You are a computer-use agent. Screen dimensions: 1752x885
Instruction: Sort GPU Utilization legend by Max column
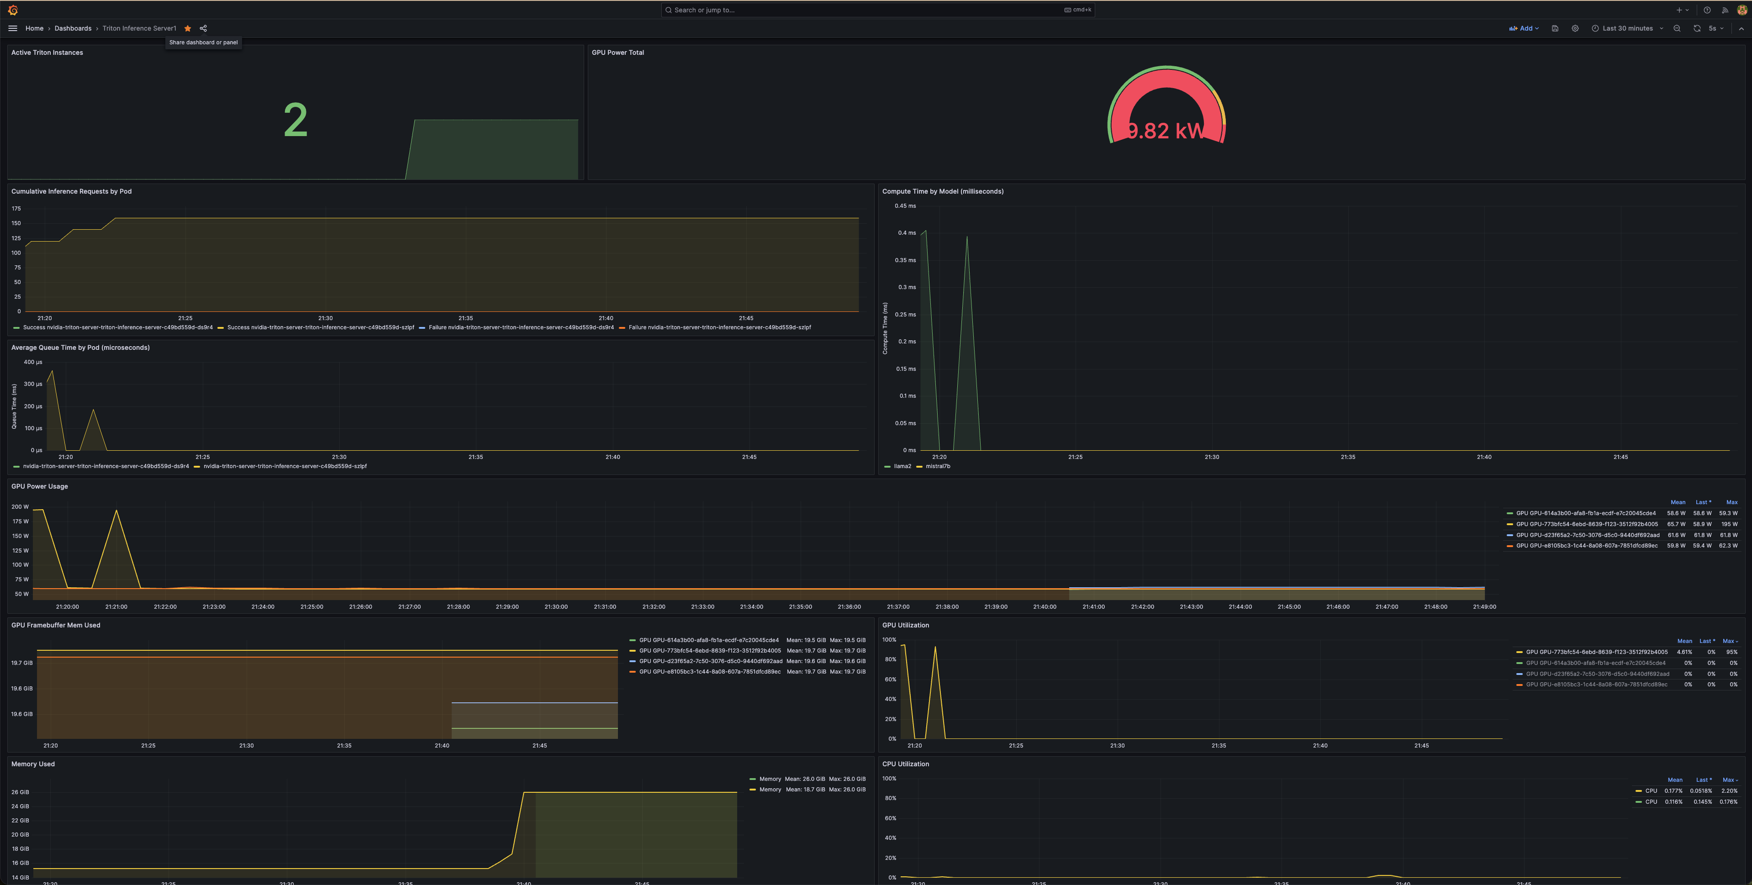pos(1730,641)
